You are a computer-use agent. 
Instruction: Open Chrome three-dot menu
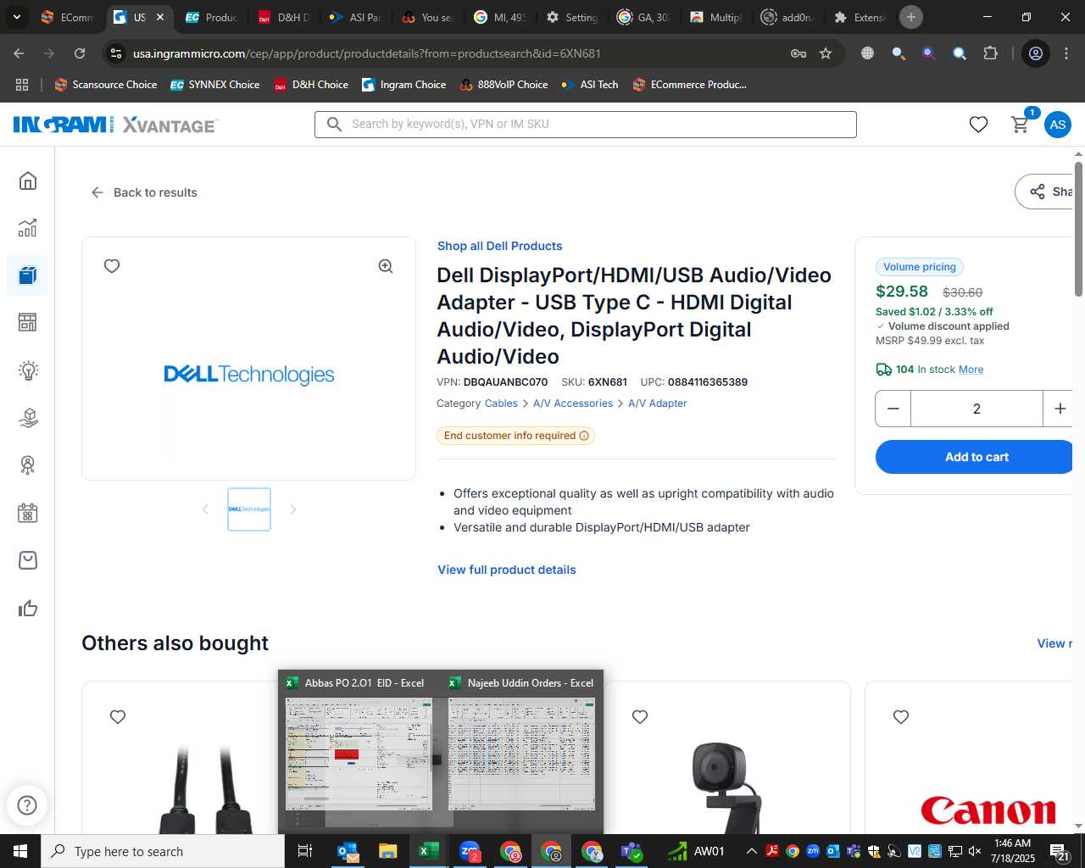click(x=1066, y=53)
